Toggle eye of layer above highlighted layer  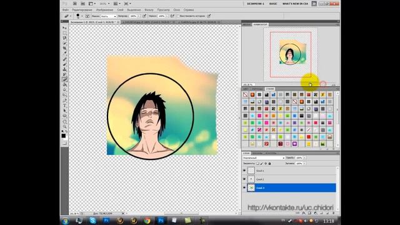(244, 179)
